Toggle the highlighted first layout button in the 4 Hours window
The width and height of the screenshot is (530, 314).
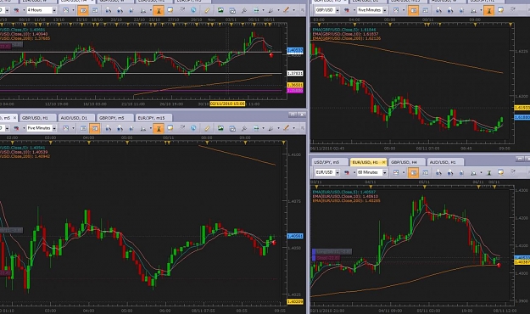pyautogui.click(x=83, y=10)
